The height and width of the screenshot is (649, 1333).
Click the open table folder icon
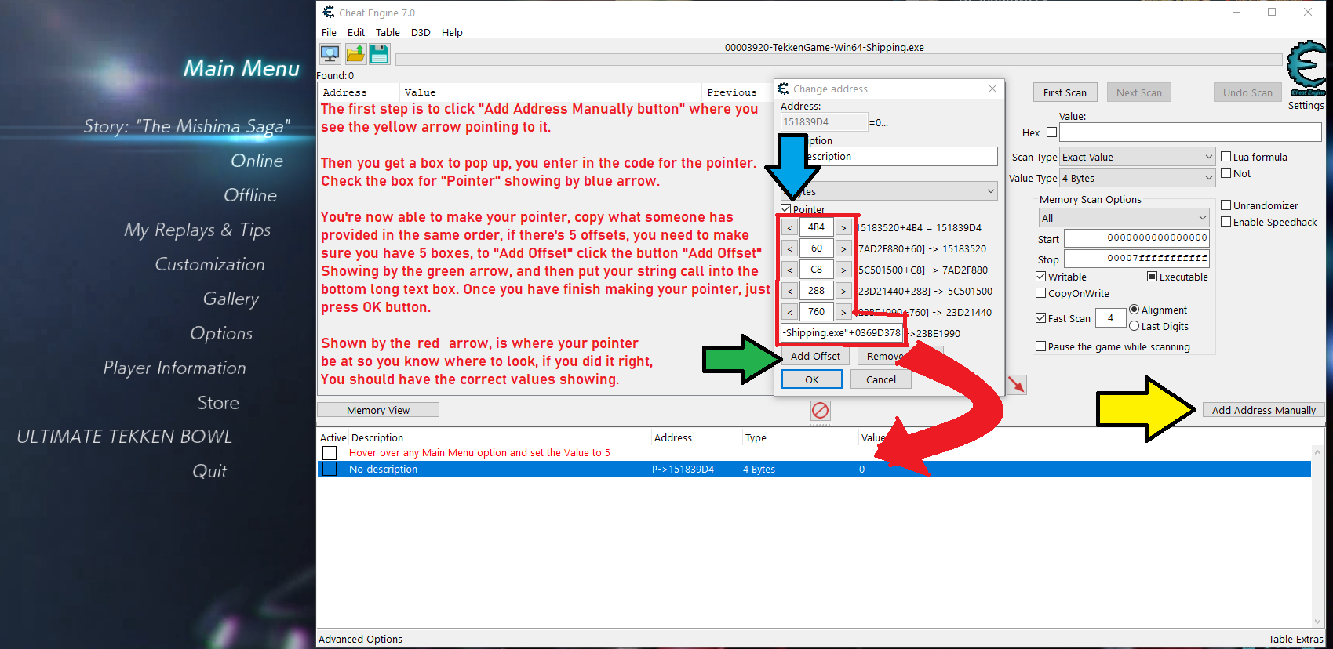point(355,54)
